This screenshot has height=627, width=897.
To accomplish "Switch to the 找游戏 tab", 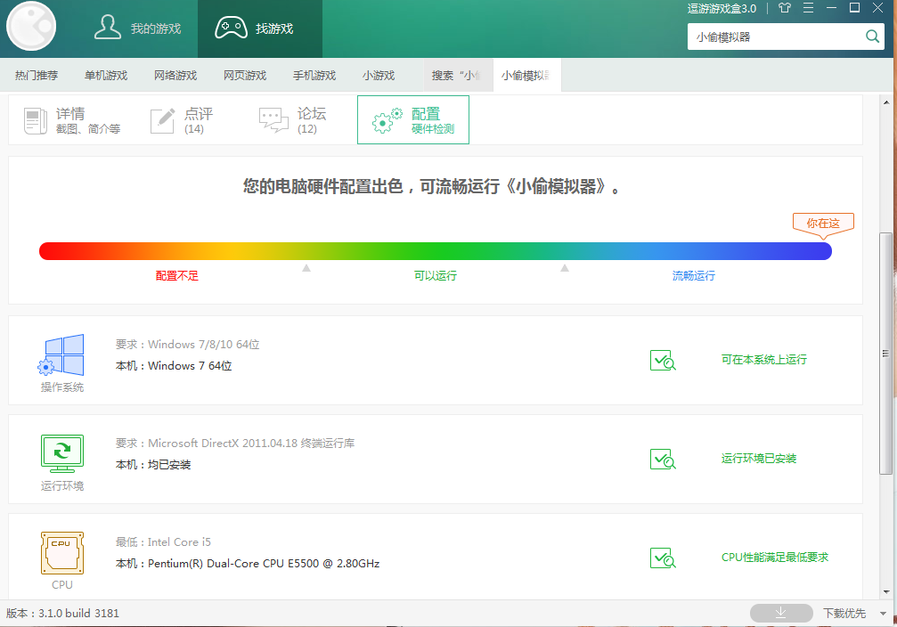I will click(260, 28).
